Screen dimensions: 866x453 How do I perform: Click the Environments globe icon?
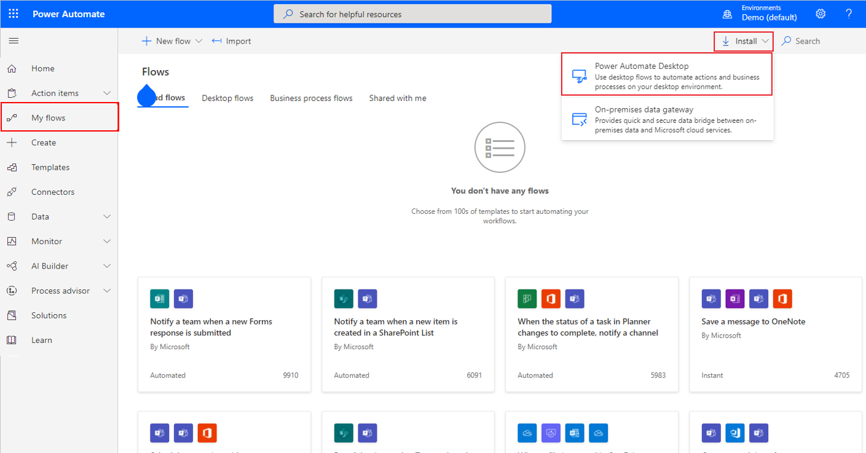click(728, 14)
